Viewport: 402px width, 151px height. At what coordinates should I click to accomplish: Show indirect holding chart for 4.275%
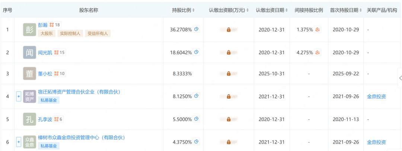pos(318,52)
